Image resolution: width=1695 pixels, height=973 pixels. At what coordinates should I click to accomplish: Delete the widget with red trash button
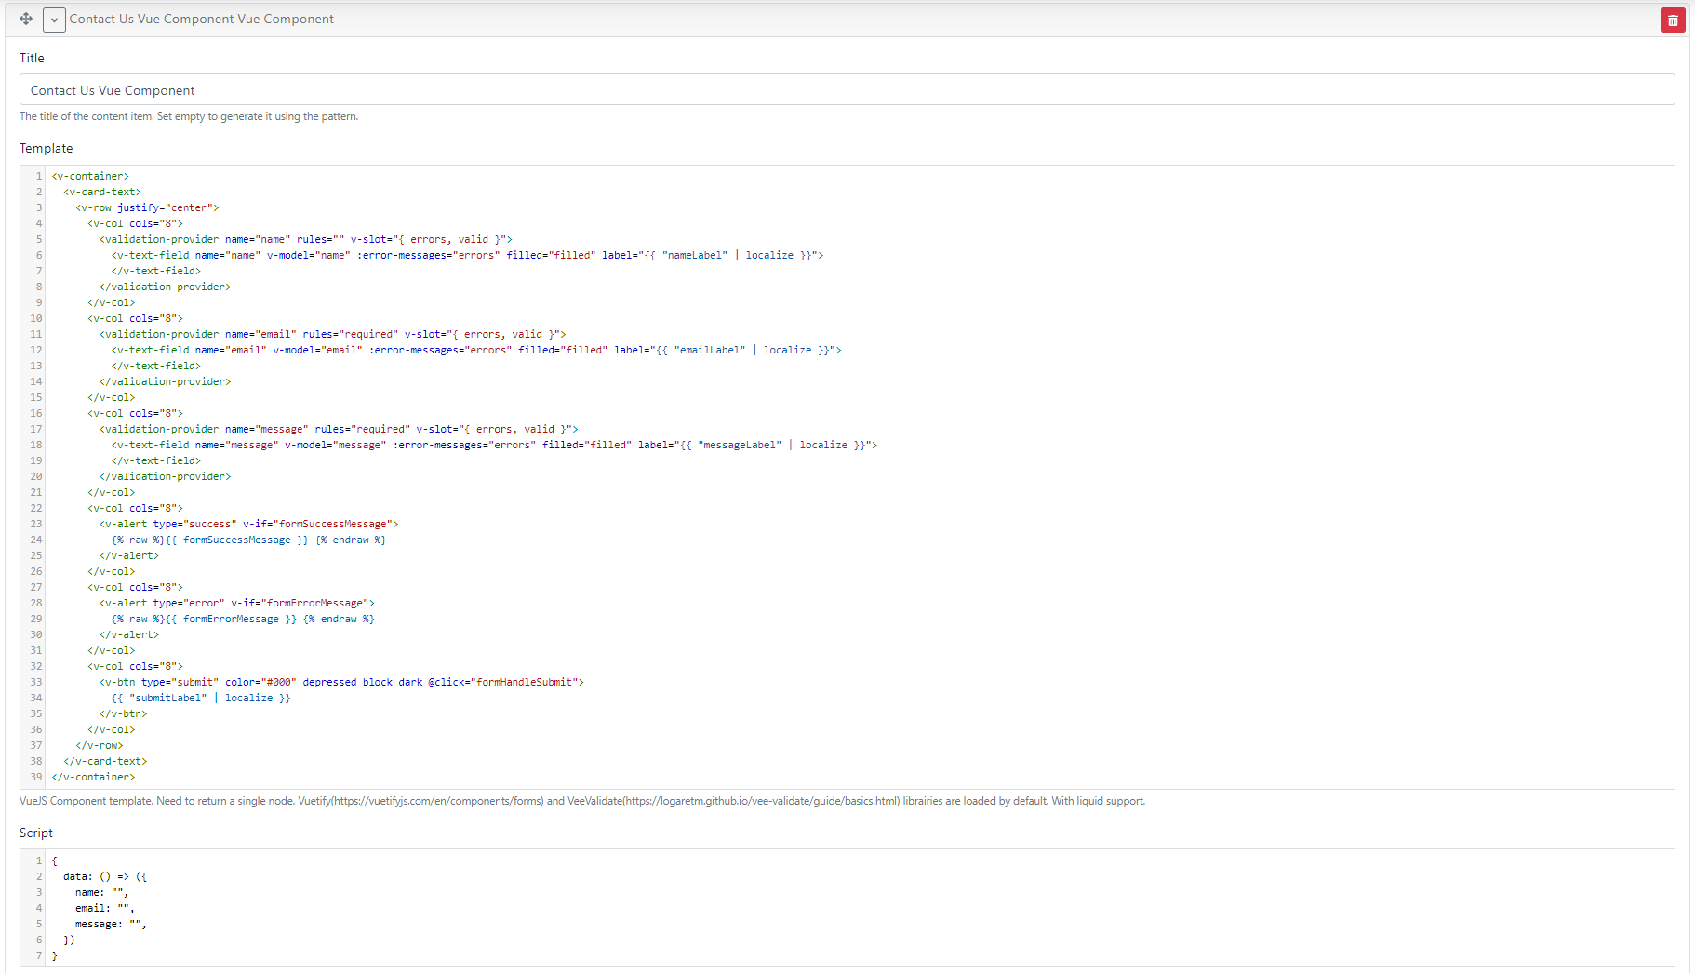tap(1673, 20)
